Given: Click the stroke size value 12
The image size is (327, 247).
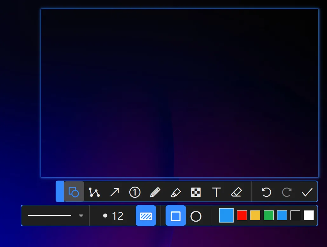Looking at the screenshot, I should coord(117,216).
